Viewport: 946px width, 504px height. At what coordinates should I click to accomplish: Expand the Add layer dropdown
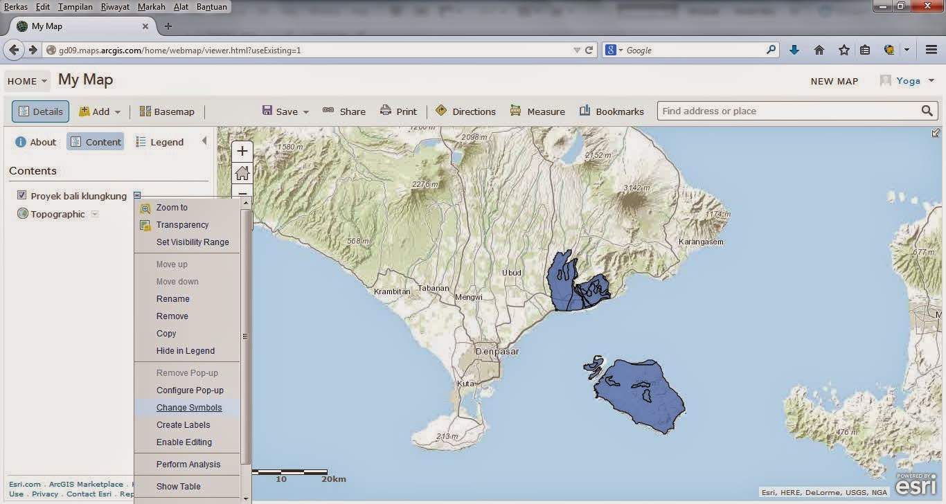click(x=100, y=111)
